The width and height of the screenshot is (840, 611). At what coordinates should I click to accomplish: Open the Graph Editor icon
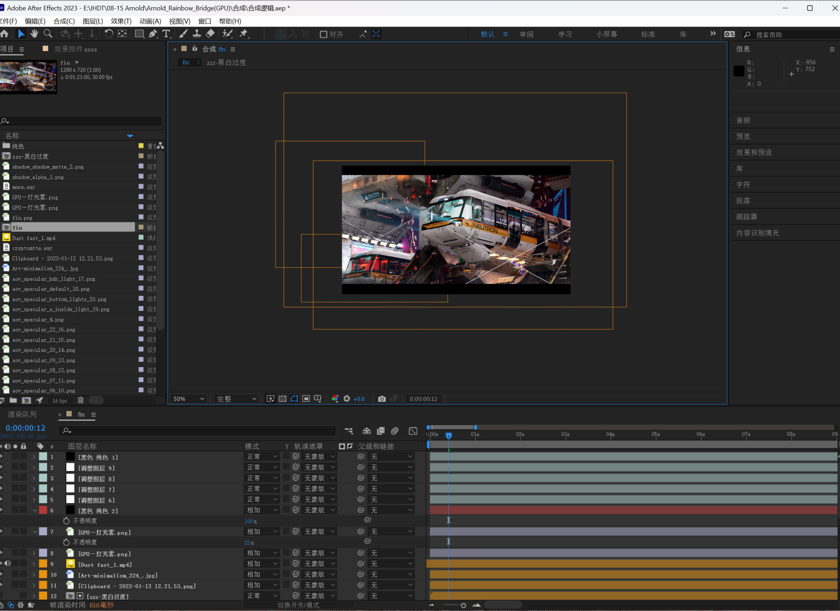pyautogui.click(x=413, y=431)
